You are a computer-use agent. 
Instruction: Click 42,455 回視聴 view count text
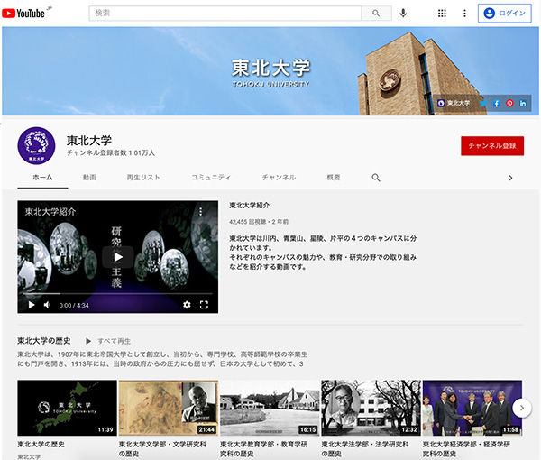(x=247, y=222)
